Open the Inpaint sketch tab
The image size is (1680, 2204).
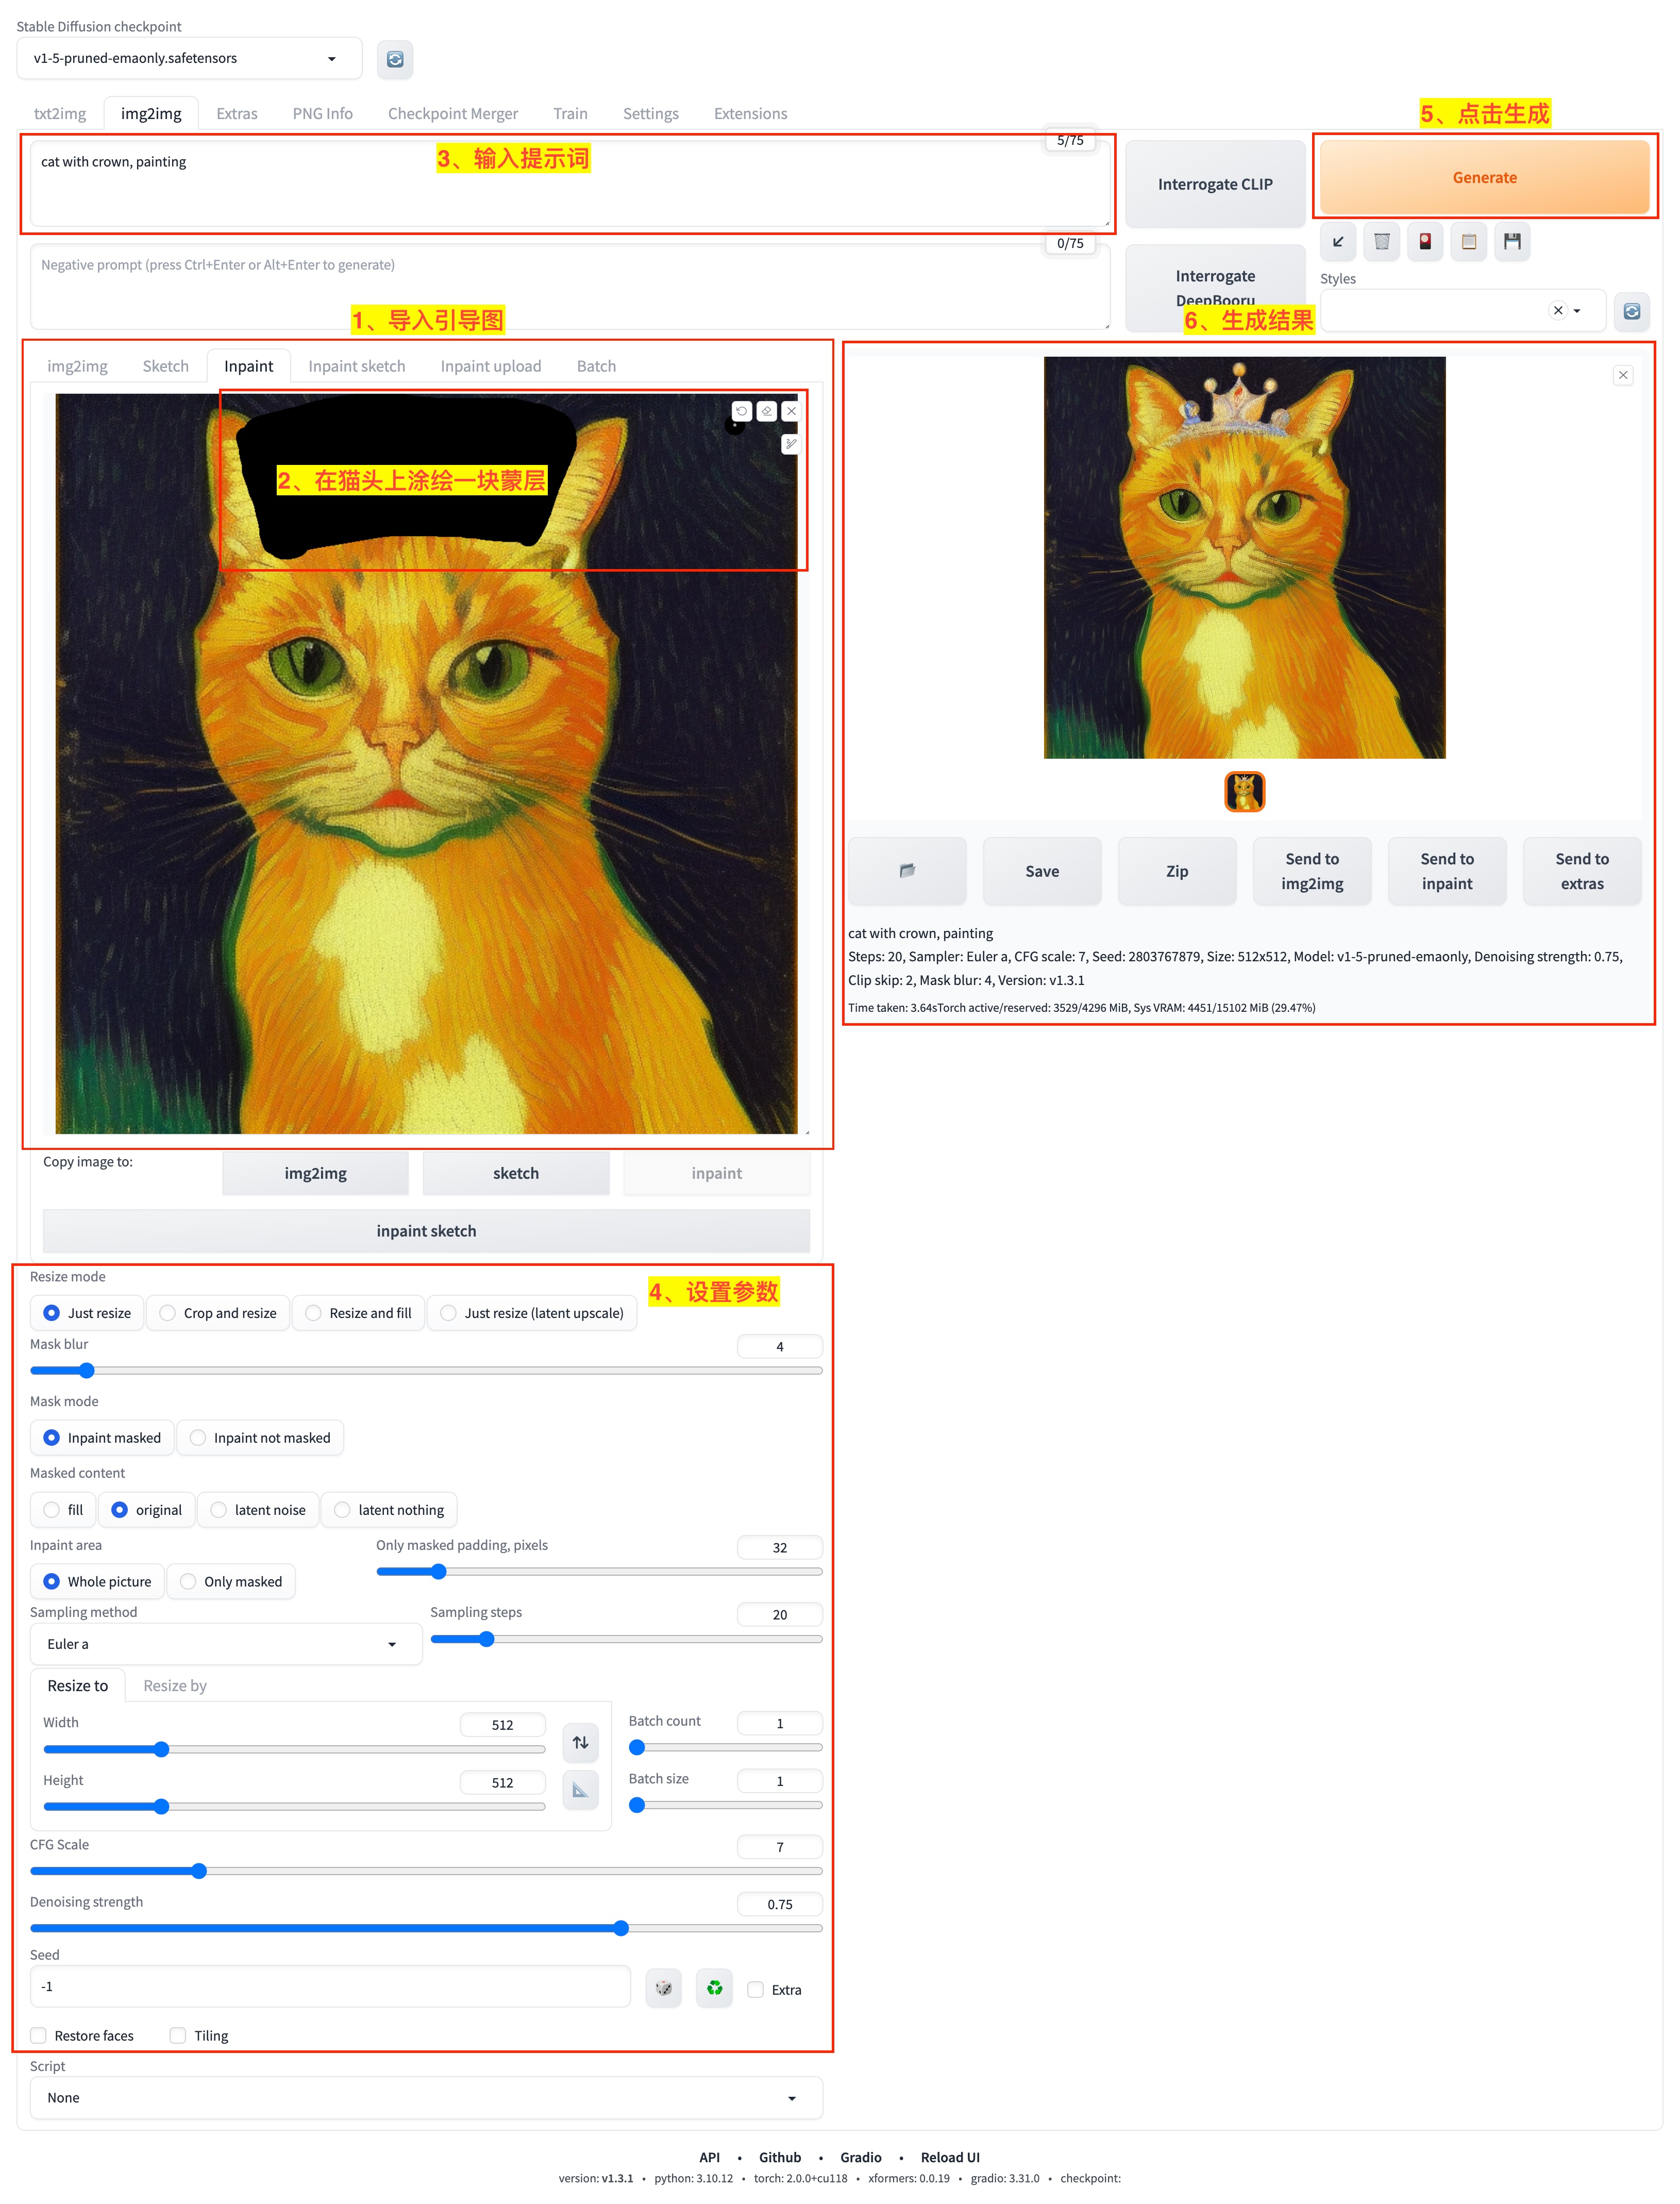click(x=356, y=366)
